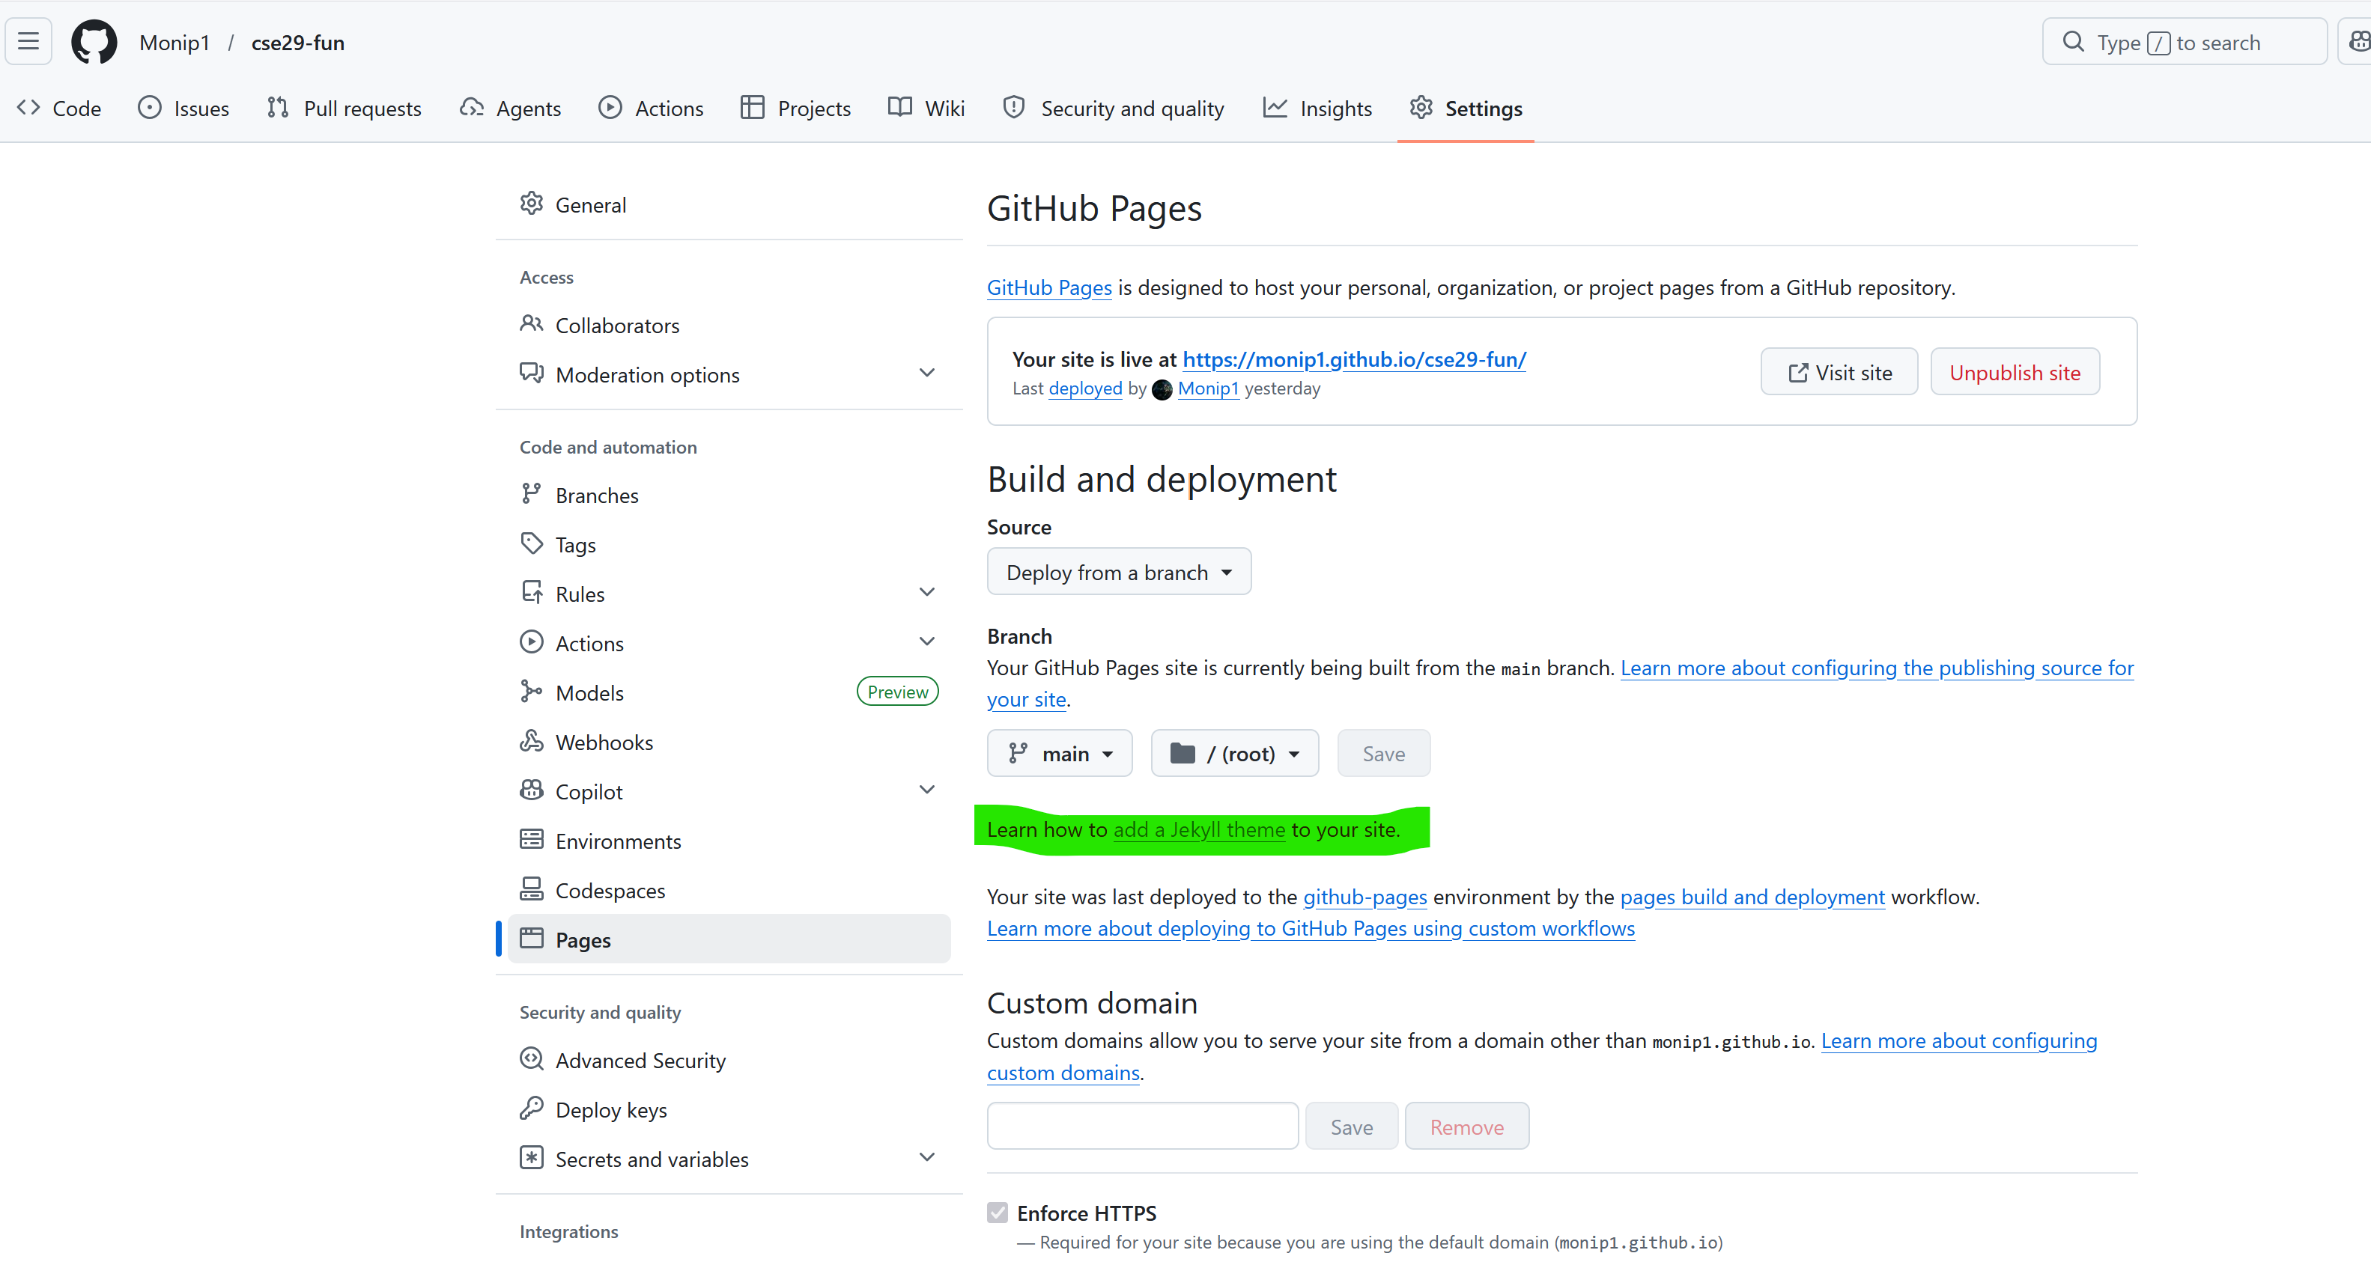Click the GitHub Octocat logo
Screen dimensions: 2371x1262
(94, 43)
